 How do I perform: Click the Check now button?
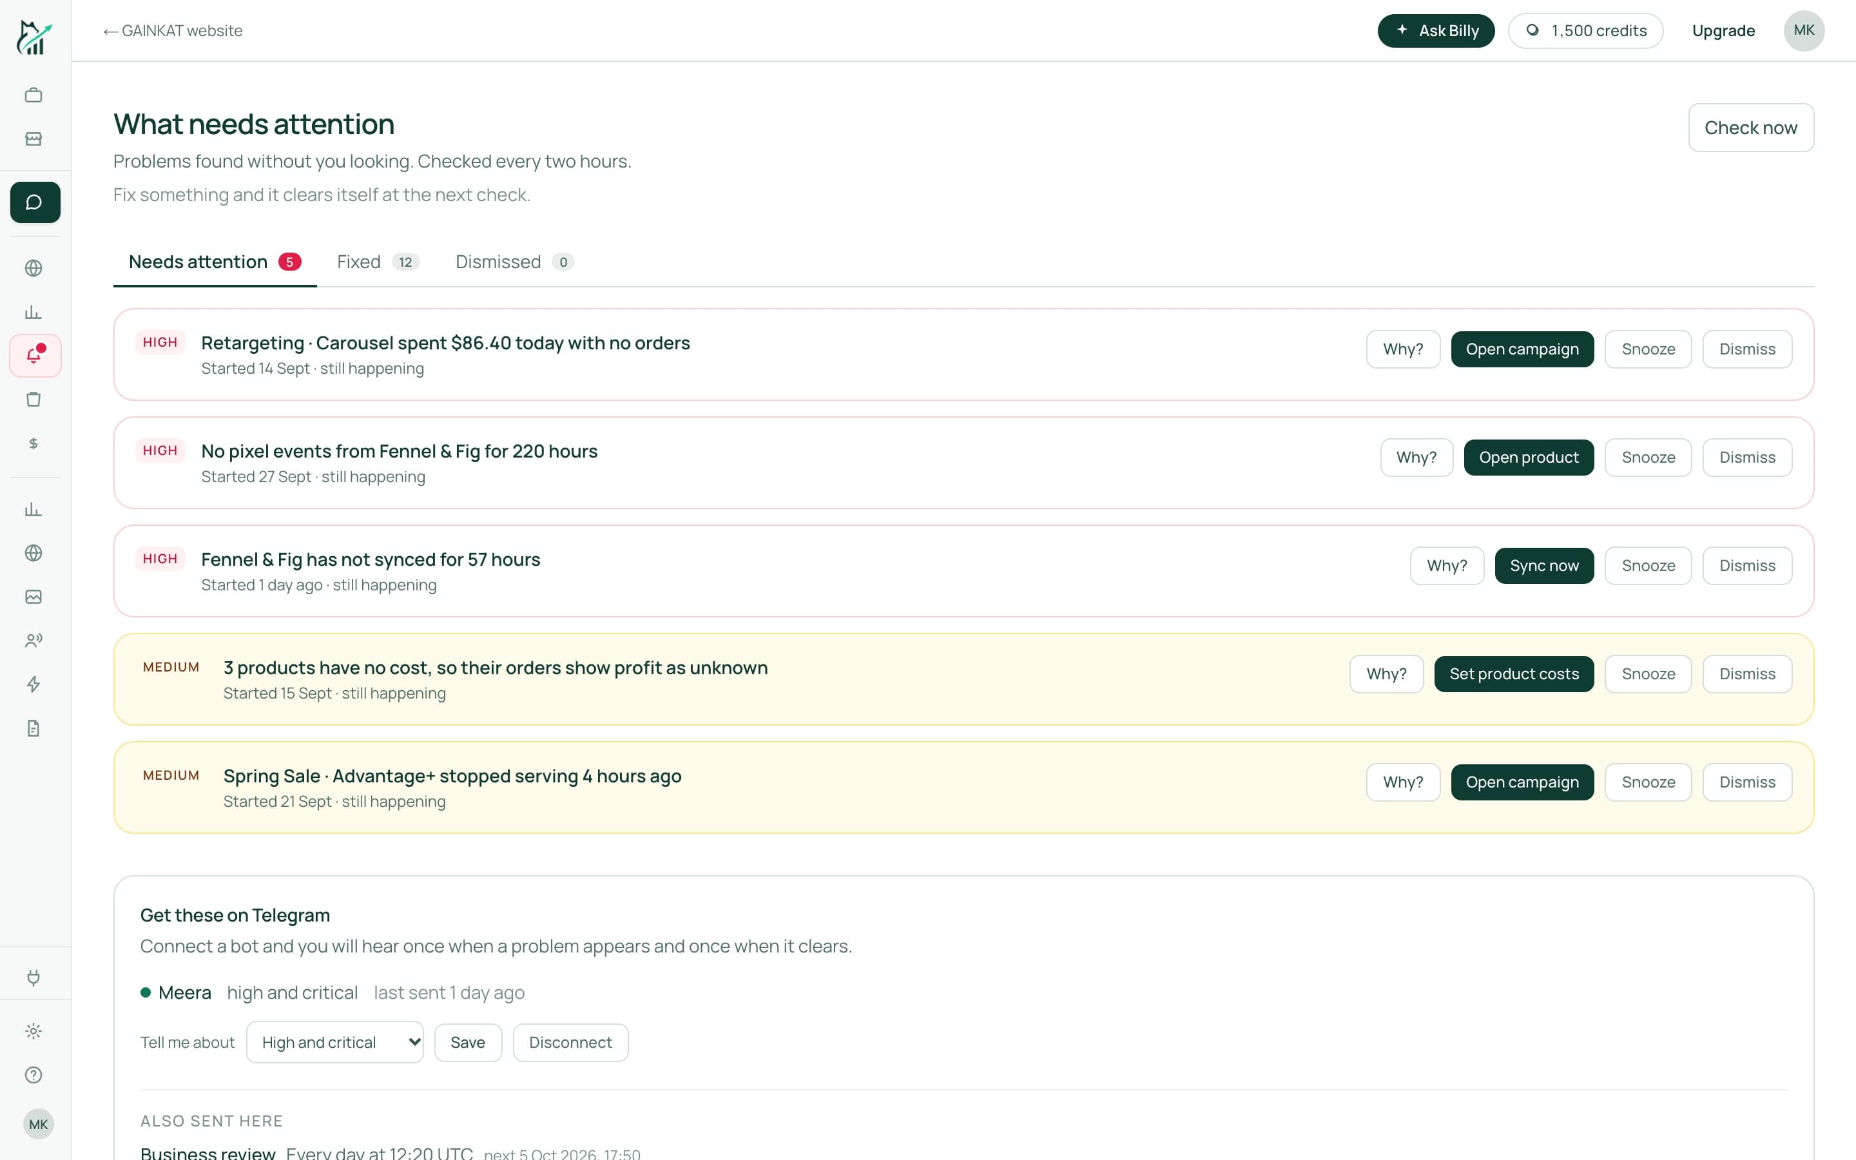tap(1751, 128)
